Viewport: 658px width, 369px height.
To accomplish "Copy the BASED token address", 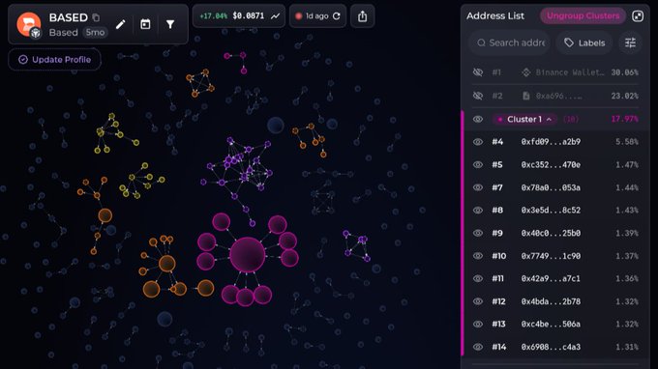I will click(x=96, y=17).
